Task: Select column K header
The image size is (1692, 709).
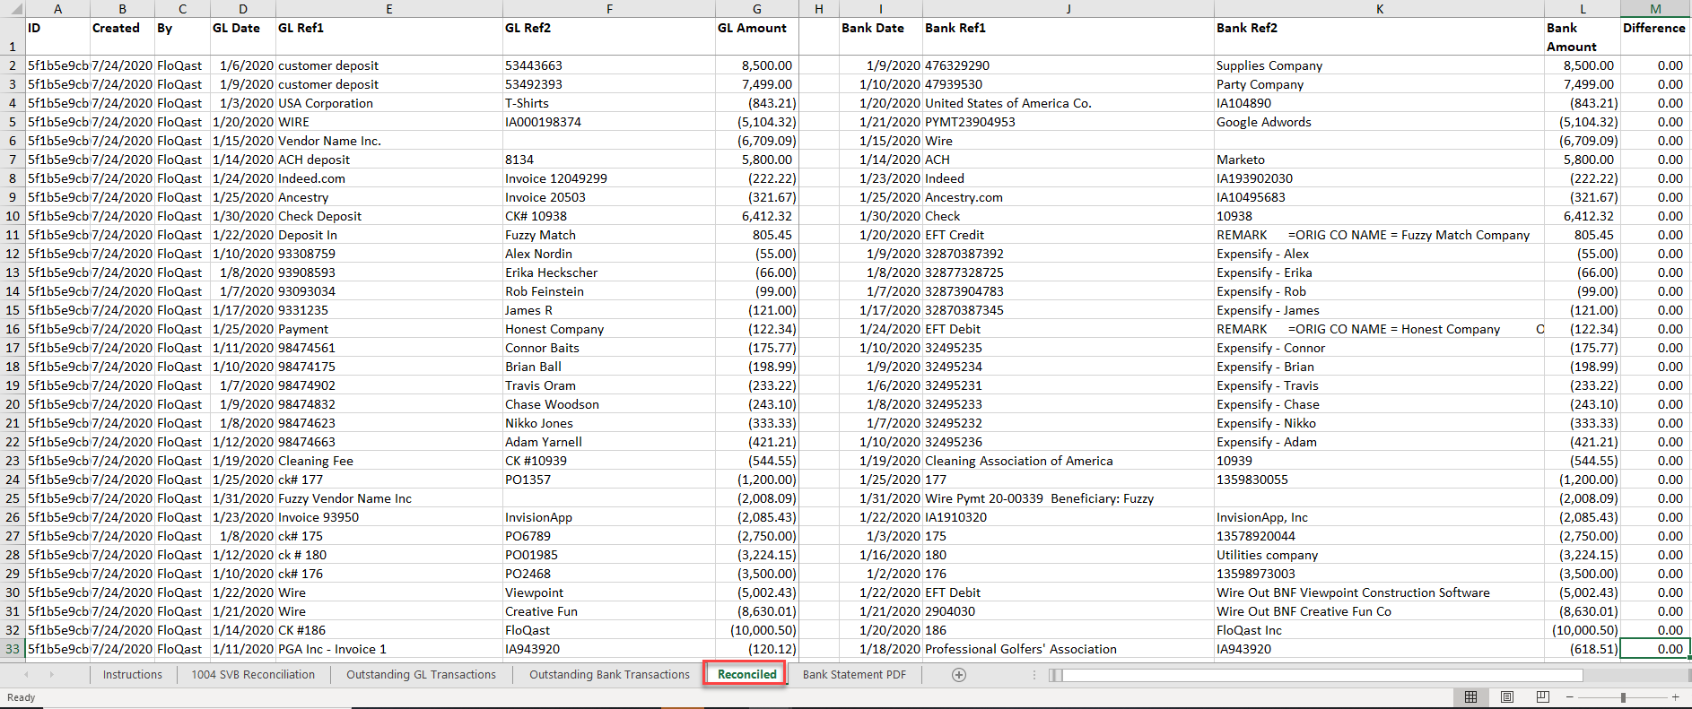Action: point(1379,9)
